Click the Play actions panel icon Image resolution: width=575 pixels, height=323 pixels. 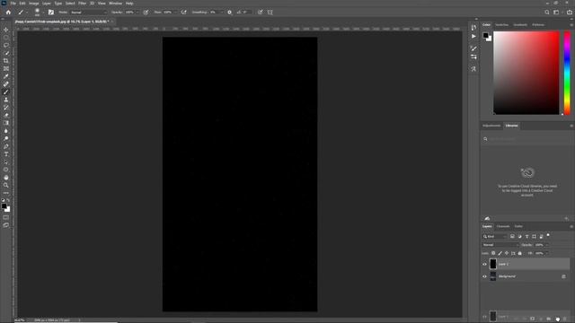(x=473, y=37)
